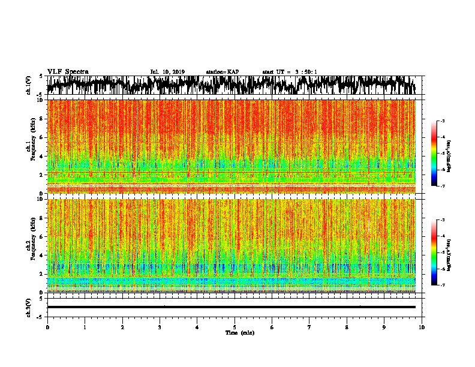Screen dimensions: 475x367
Task: Click the "station=KAP" header label
Action: (223, 72)
